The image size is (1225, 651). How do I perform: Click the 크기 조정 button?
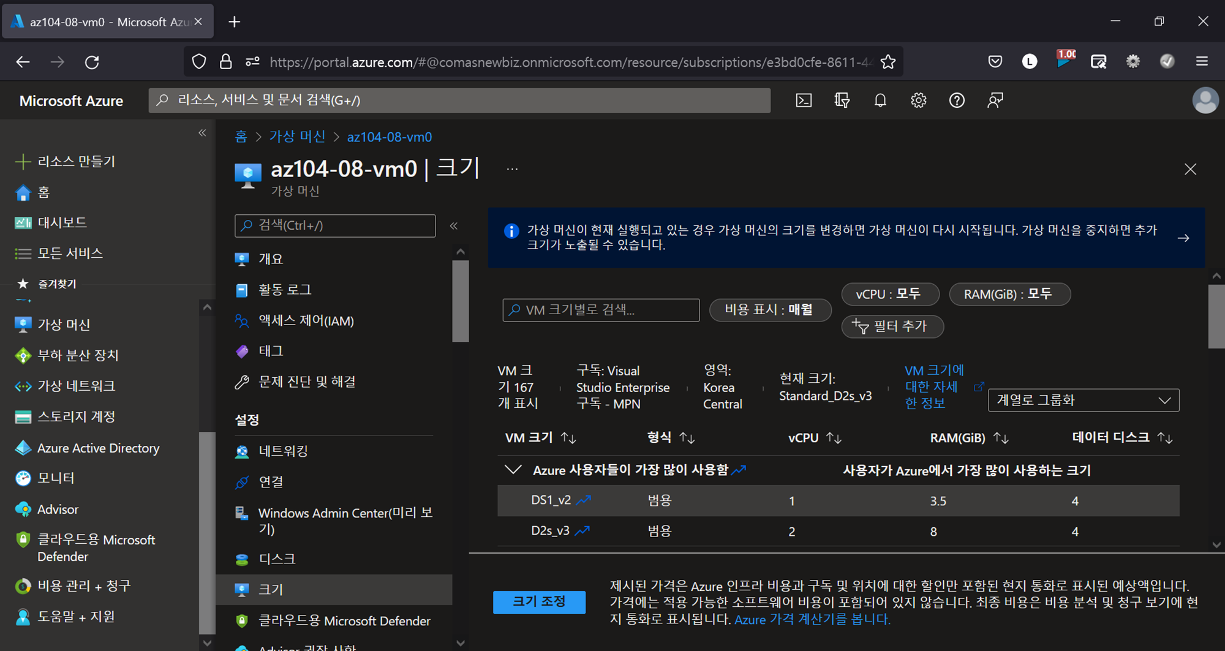pos(539,602)
